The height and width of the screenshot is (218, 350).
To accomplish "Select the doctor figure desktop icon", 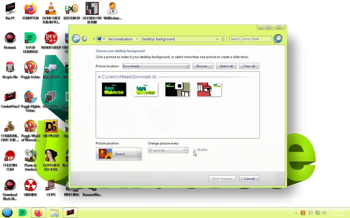I will [x=112, y=11].
